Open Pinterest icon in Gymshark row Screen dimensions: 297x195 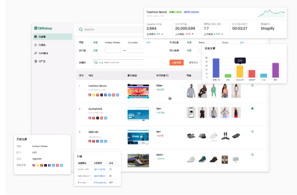[94, 118]
